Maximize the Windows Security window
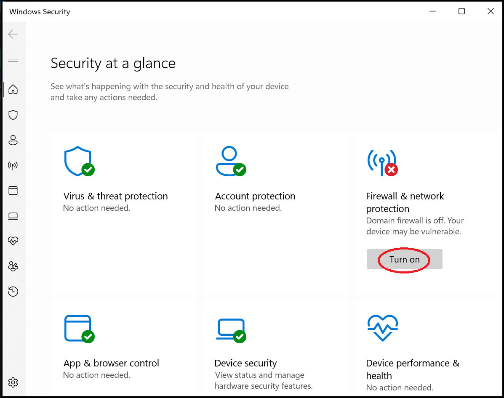The image size is (504, 398). [x=461, y=11]
